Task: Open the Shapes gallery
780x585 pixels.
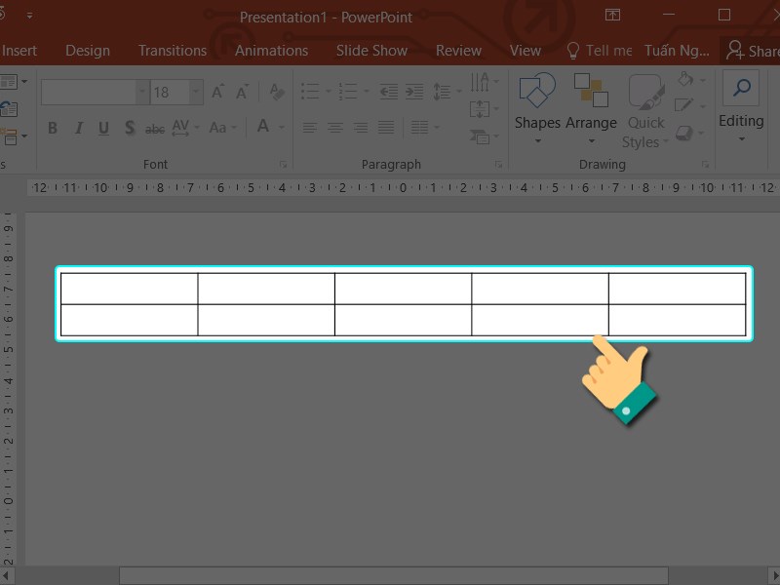Action: click(x=537, y=105)
